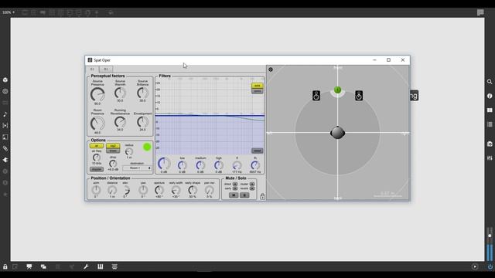
Task: Click the padlock icon beside Mute / Solo
Action: click(262, 196)
